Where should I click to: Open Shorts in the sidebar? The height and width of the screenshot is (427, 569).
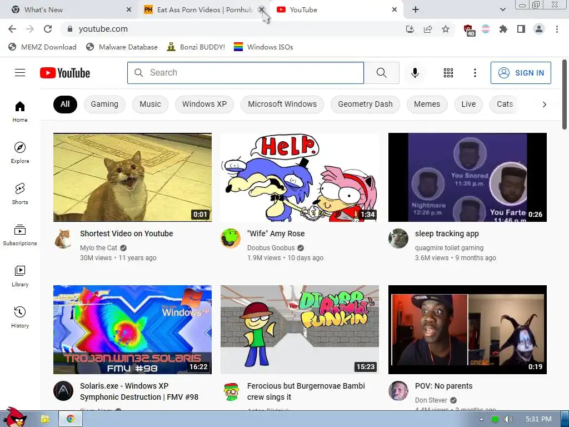20,194
